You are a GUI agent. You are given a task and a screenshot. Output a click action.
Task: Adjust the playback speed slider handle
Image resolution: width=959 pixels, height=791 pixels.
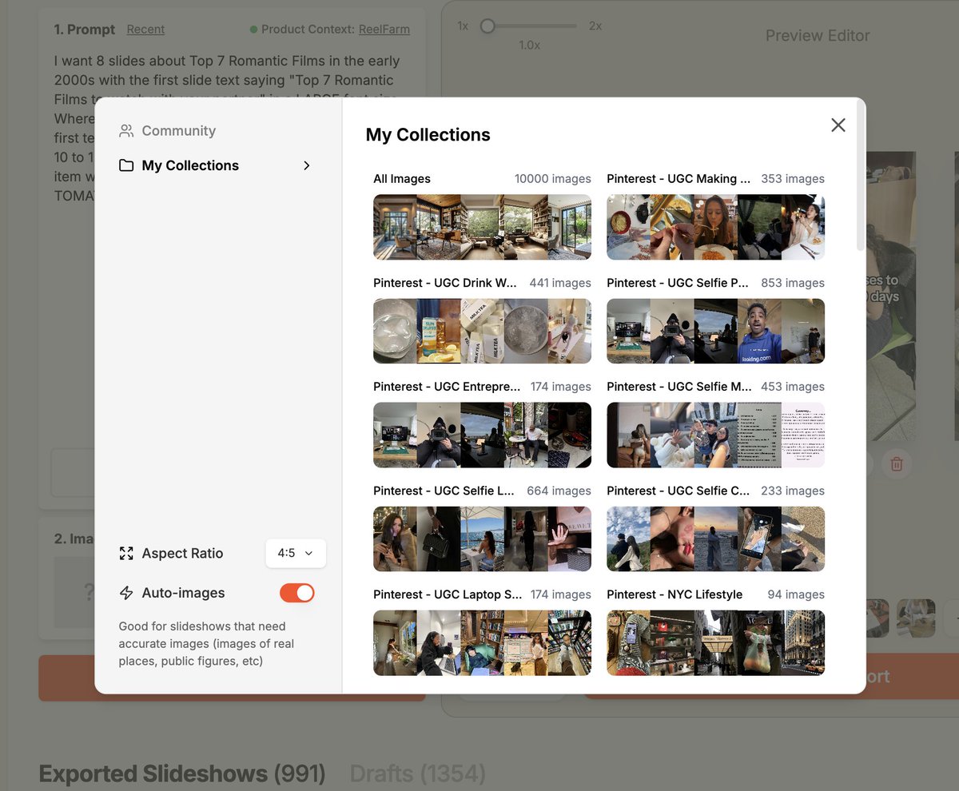point(487,26)
